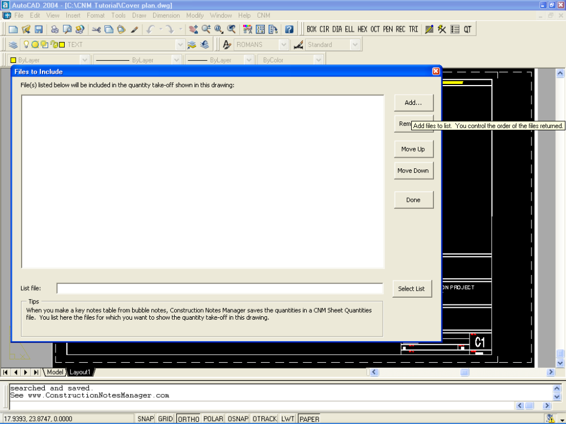The width and height of the screenshot is (566, 424).
Task: Click the List file input field
Action: pyautogui.click(x=219, y=289)
